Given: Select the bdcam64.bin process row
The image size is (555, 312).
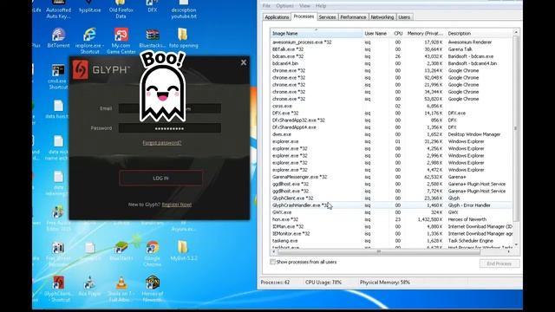Looking at the screenshot, I should click(391, 63).
